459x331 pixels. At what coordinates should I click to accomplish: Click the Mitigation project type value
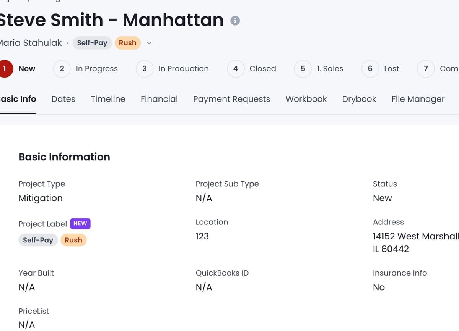pyautogui.click(x=41, y=198)
